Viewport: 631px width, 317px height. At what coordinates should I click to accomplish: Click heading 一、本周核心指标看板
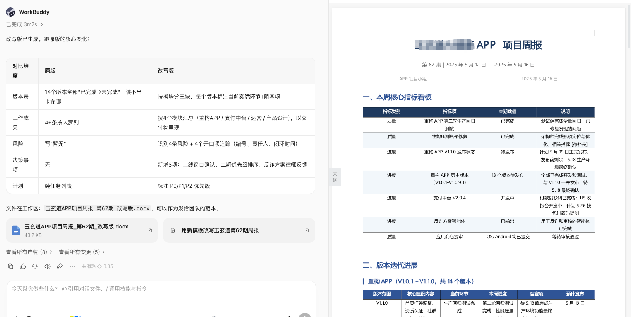tap(397, 97)
